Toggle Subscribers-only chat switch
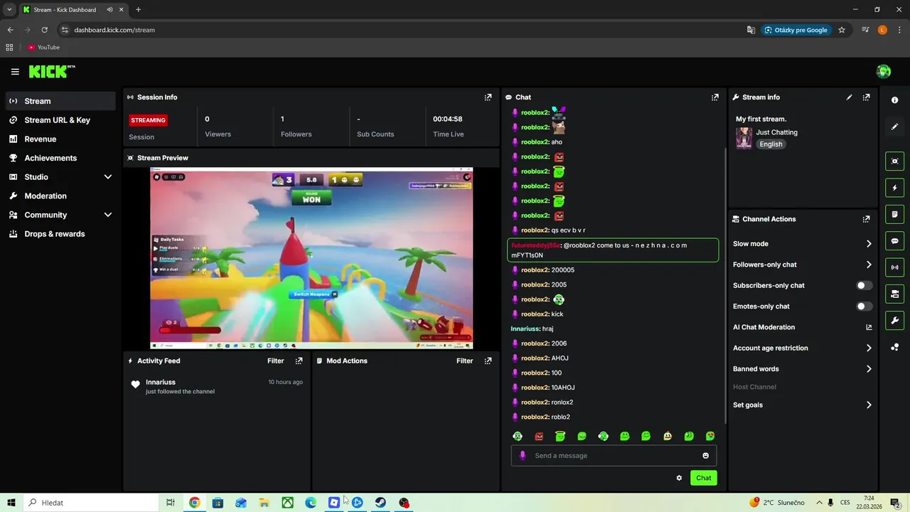This screenshot has height=512, width=910. [864, 285]
